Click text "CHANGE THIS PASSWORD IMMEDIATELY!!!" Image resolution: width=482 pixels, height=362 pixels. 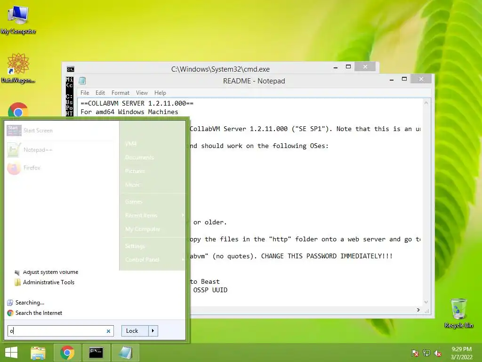[x=327, y=256]
